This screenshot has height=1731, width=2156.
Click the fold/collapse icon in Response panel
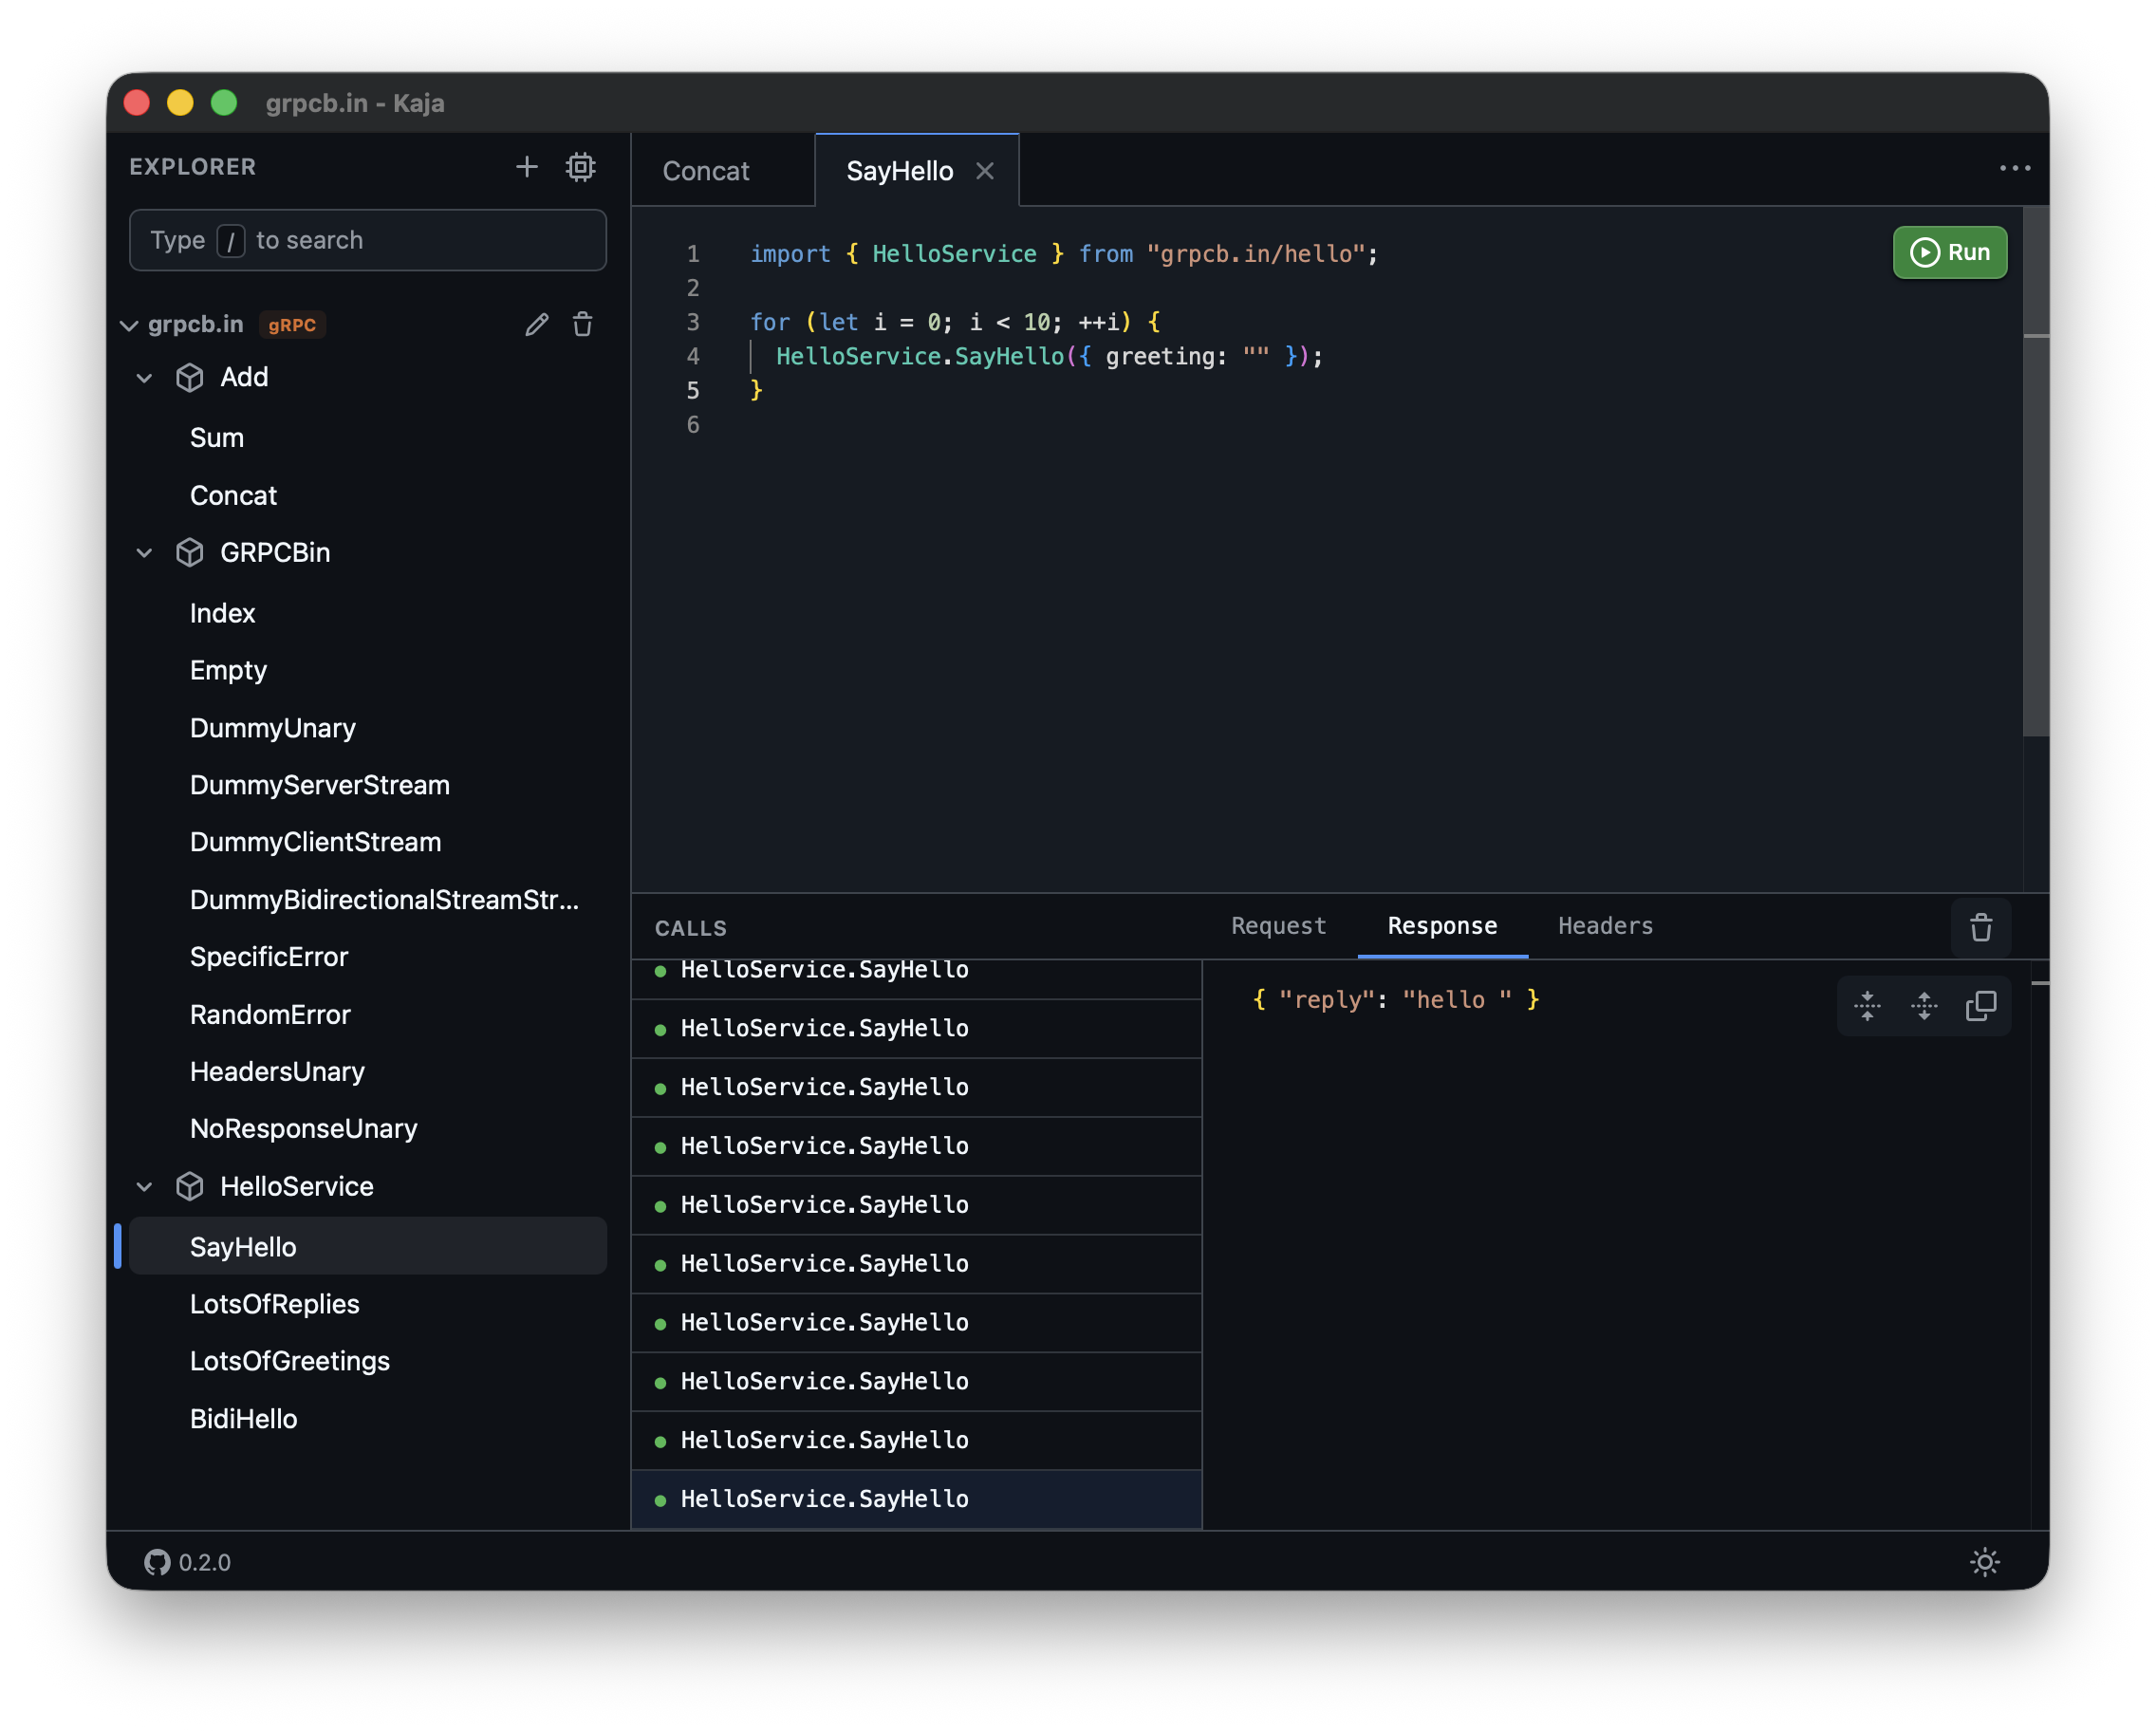point(1867,1006)
